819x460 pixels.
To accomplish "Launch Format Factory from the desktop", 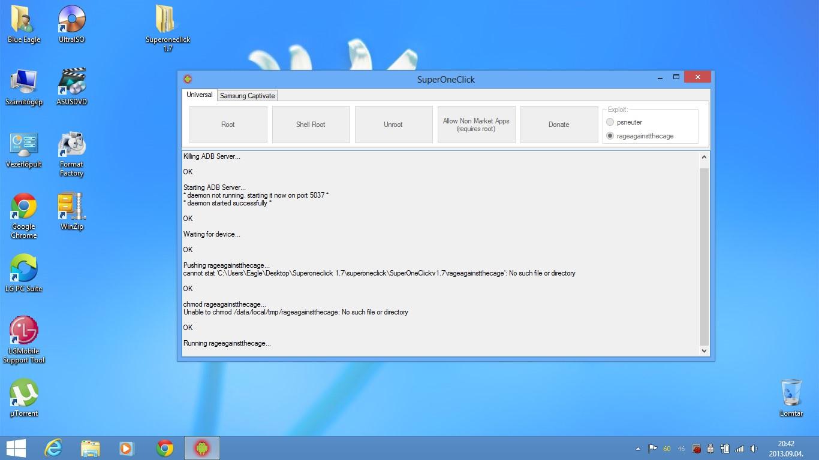I will coord(72,154).
